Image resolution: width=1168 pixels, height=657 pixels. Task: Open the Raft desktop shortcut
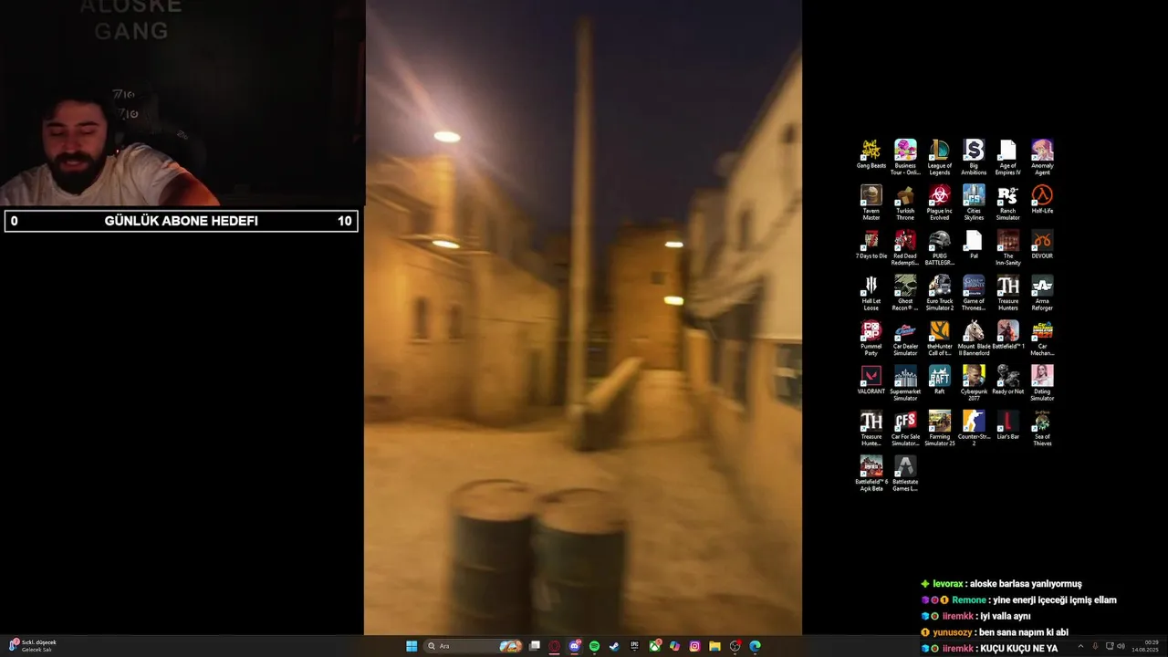939,380
